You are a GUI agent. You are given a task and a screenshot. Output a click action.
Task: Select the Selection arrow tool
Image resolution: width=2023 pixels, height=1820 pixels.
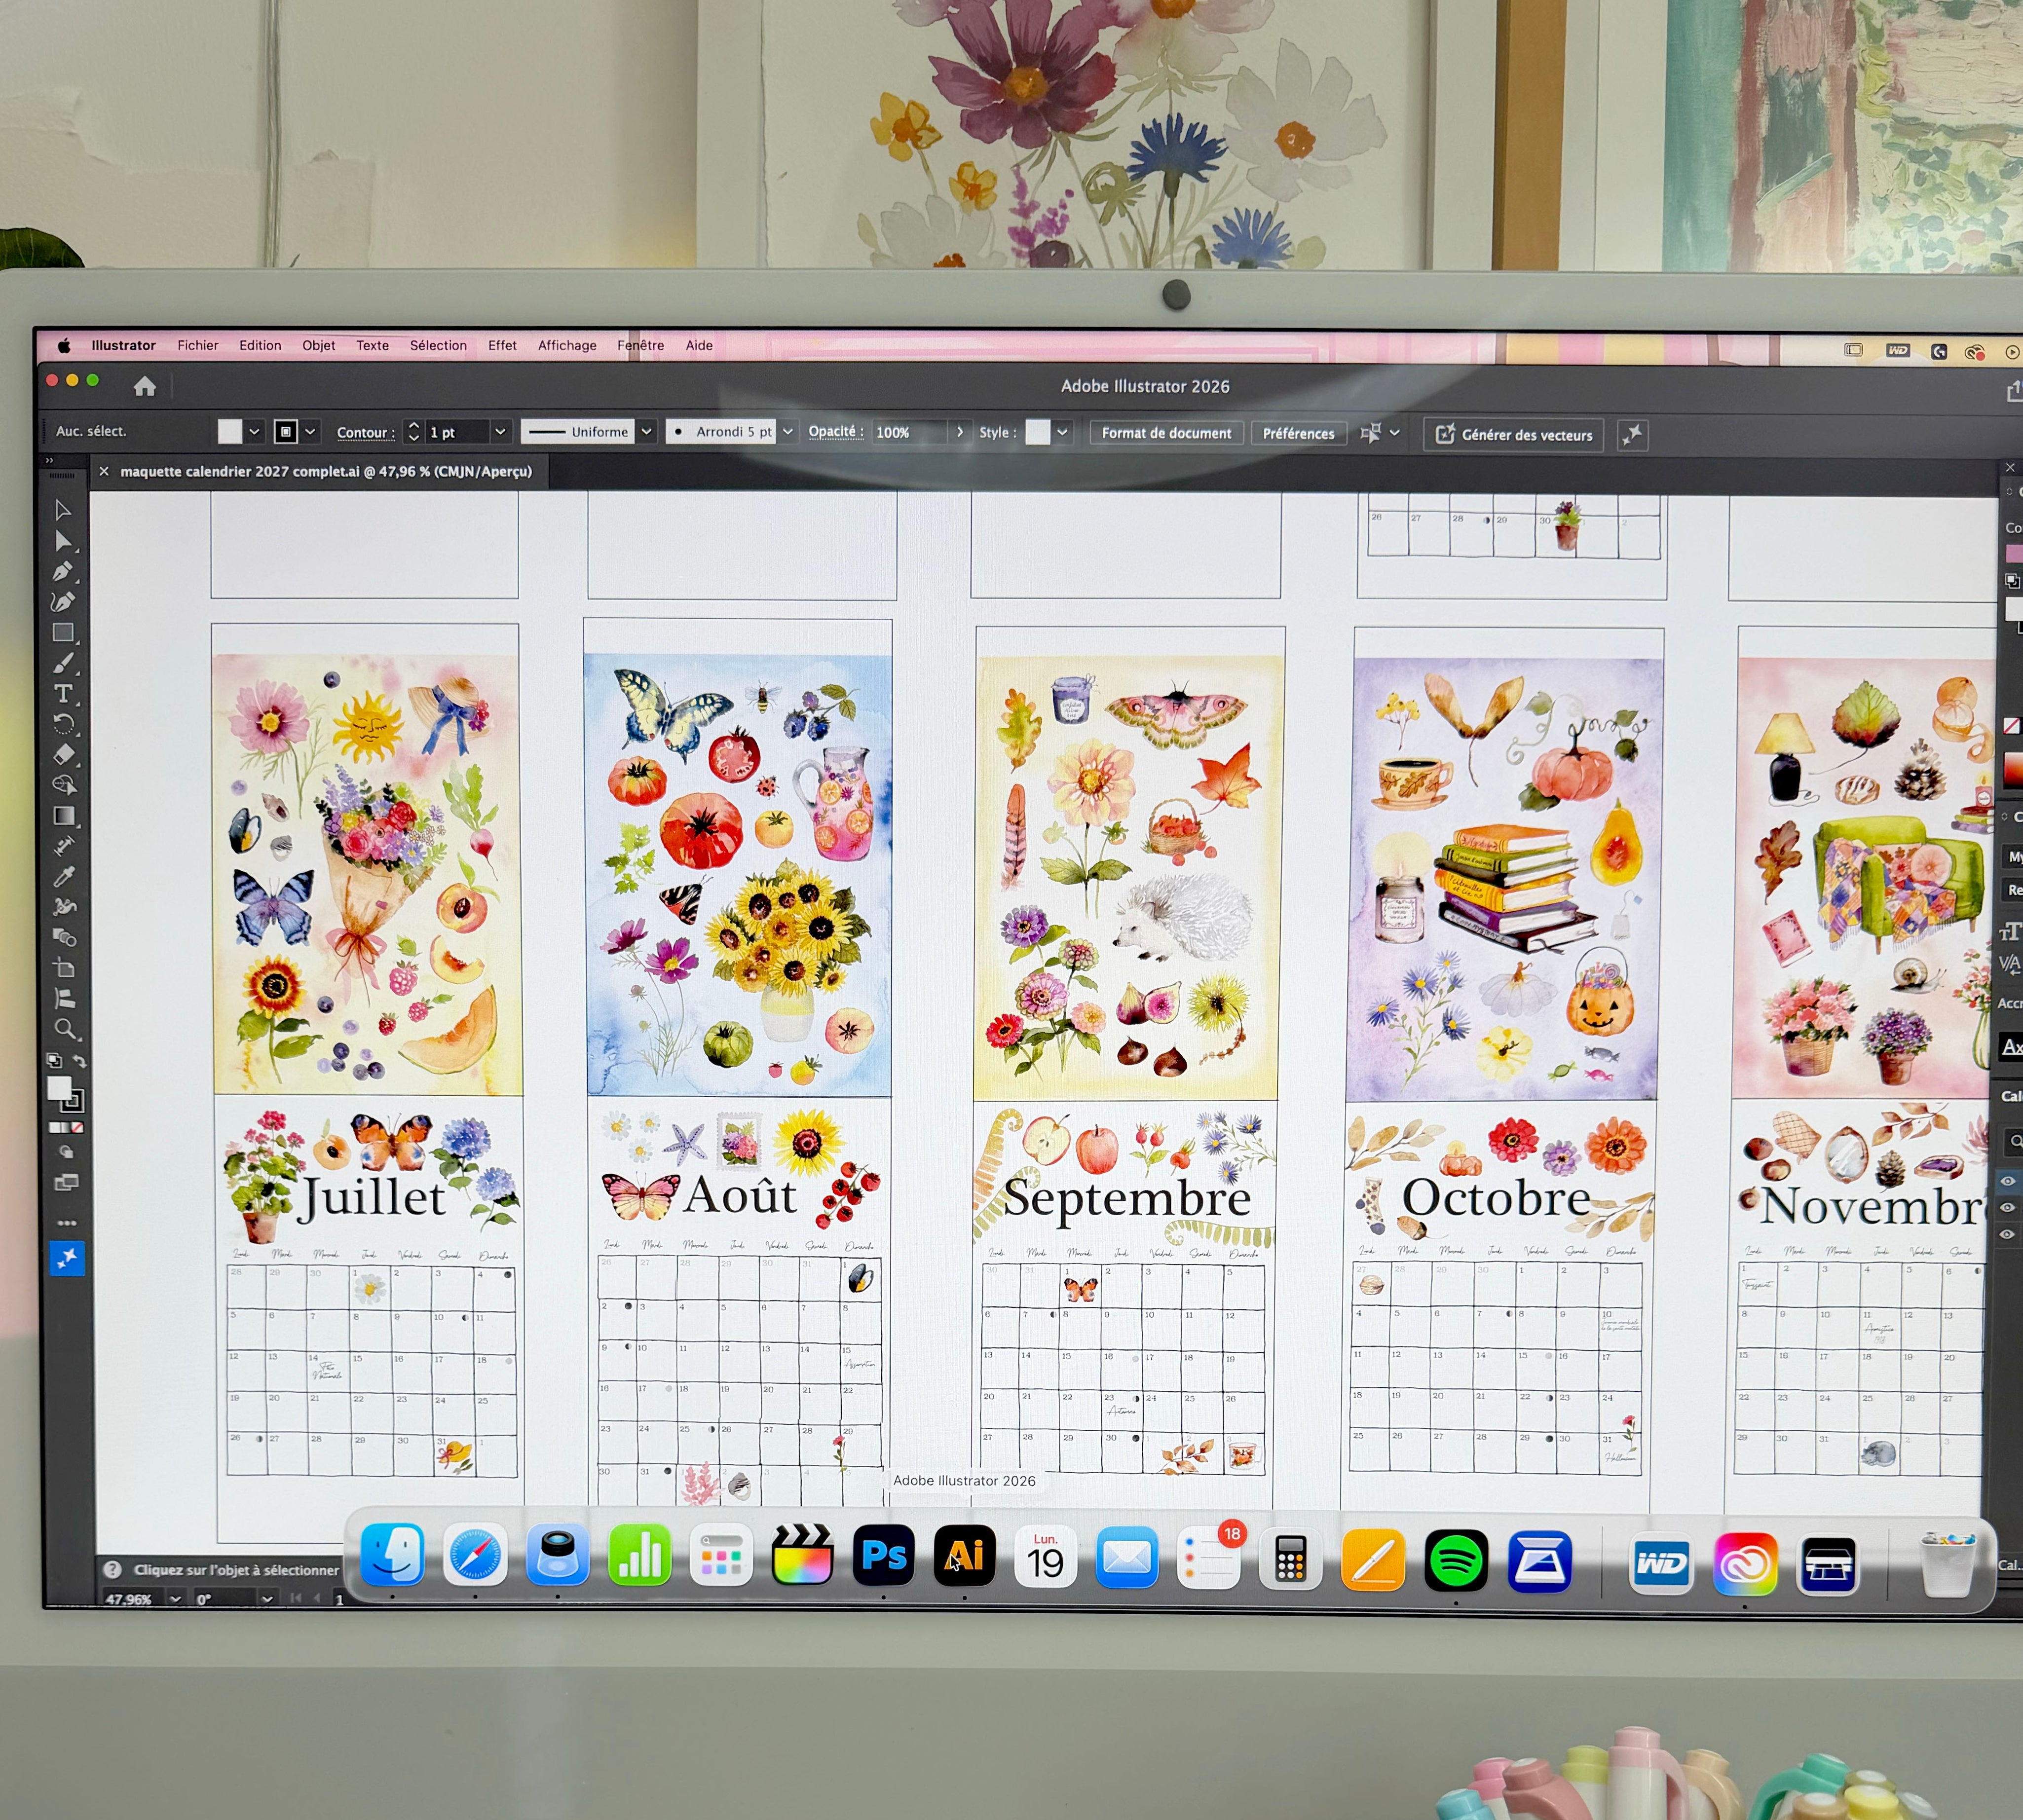[x=63, y=510]
